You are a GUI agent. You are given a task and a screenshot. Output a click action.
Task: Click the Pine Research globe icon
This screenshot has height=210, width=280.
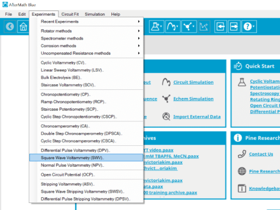click(242, 171)
